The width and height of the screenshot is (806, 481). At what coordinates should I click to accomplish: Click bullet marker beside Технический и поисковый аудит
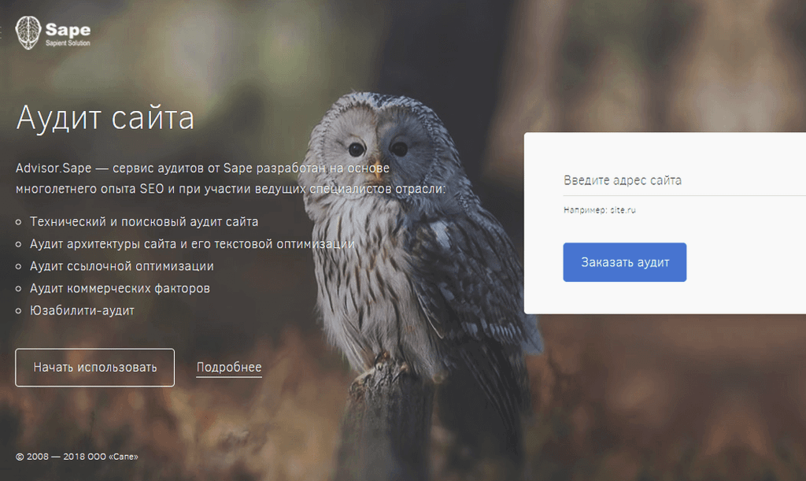pos(20,223)
